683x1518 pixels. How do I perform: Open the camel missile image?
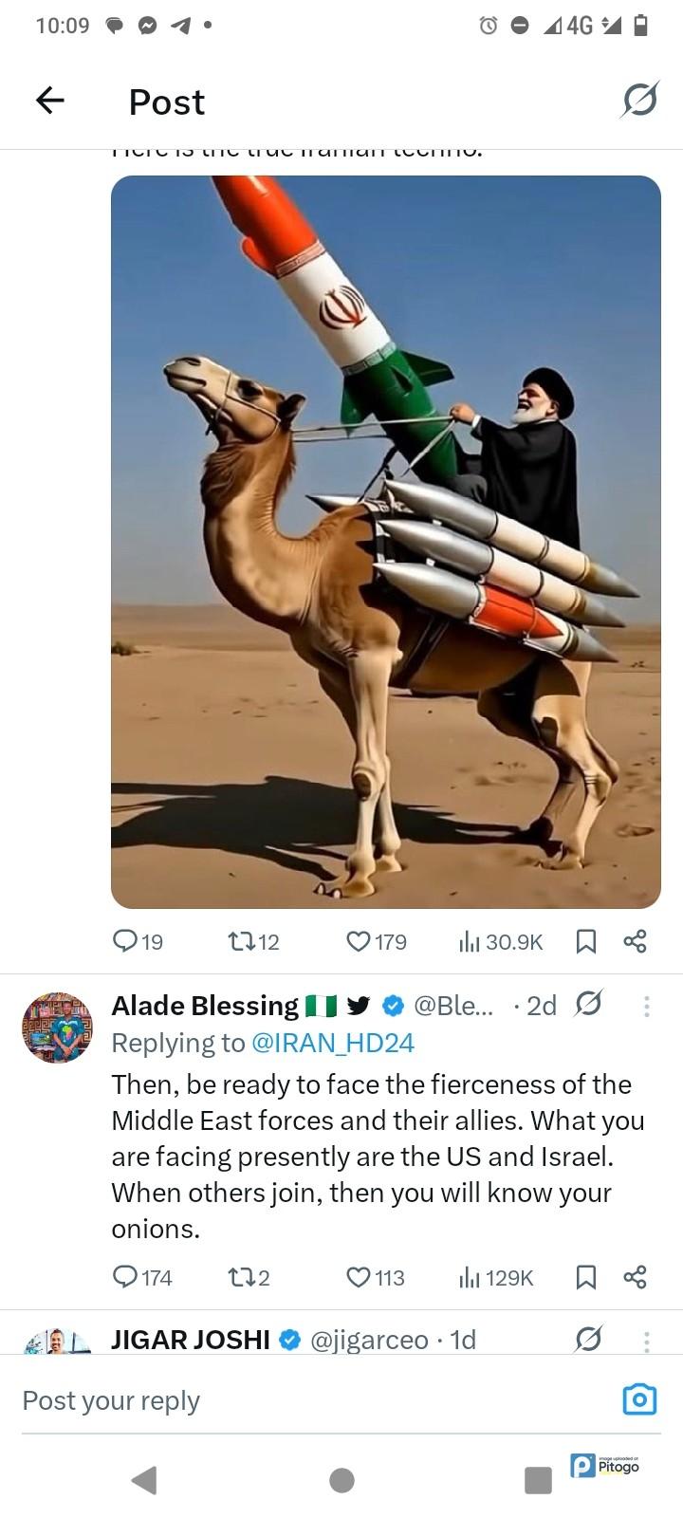point(386,542)
